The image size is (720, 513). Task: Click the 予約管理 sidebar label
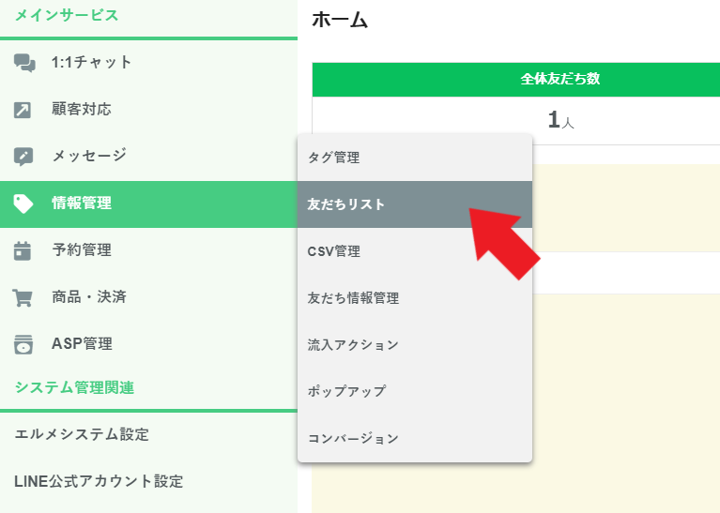tap(82, 250)
